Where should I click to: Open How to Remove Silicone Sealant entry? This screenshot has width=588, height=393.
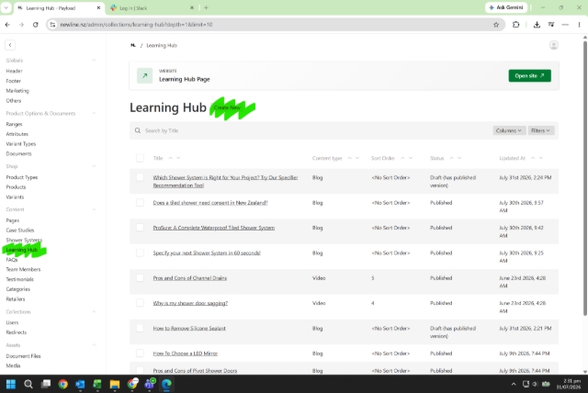[x=189, y=328]
